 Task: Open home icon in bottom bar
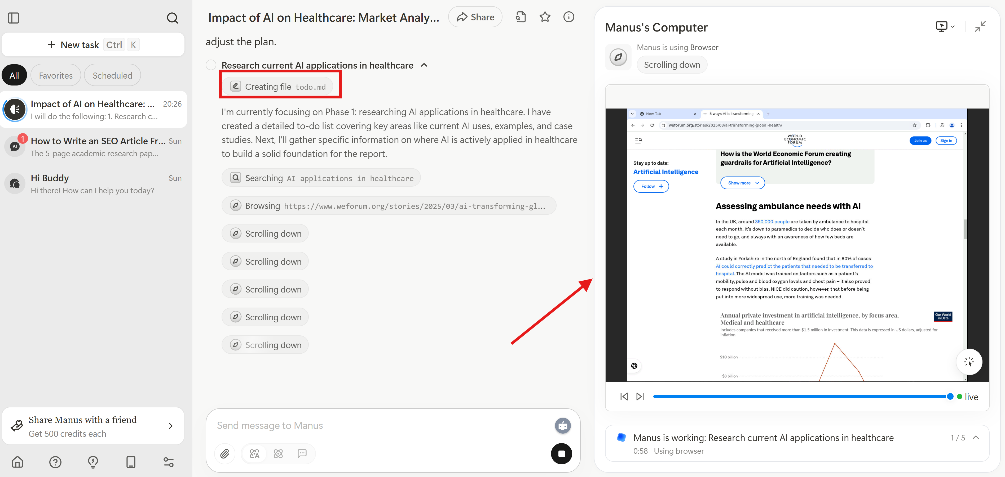tap(17, 462)
